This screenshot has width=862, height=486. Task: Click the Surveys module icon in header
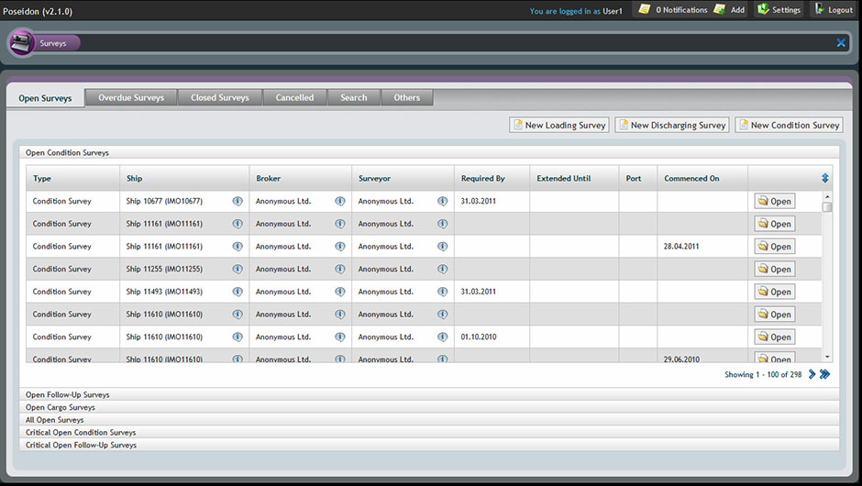pyautogui.click(x=22, y=43)
